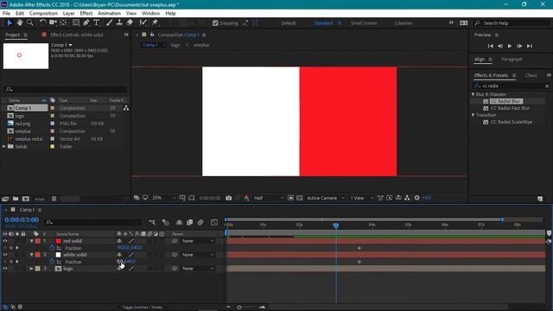Enable motion blur icon in timeline
The width and height of the screenshot is (553, 311).
coord(200,223)
